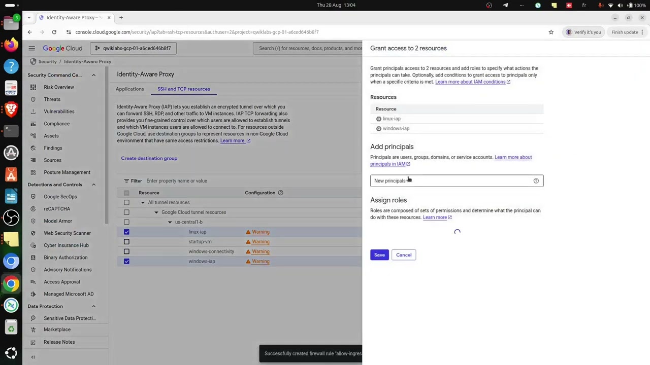Click the Sensitive Data Protection icon
650x365 pixels.
click(33, 318)
